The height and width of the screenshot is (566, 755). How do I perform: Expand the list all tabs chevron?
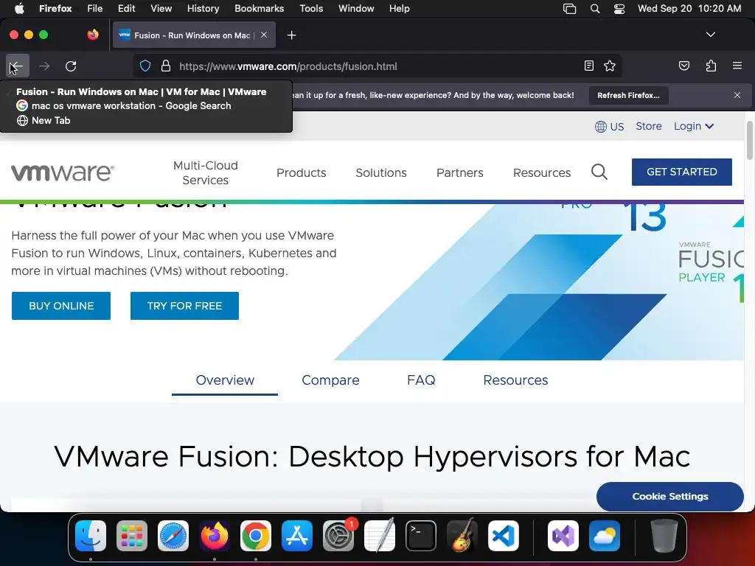(711, 35)
